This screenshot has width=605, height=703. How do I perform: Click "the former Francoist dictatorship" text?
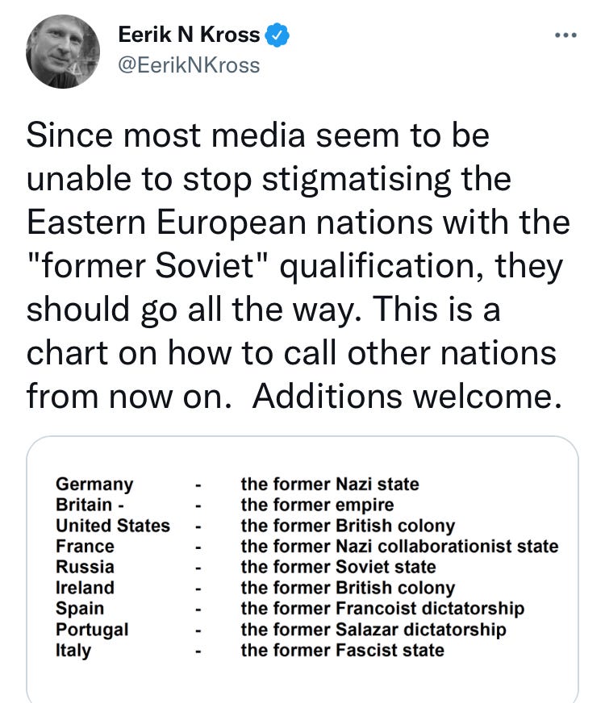pyautogui.click(x=382, y=608)
